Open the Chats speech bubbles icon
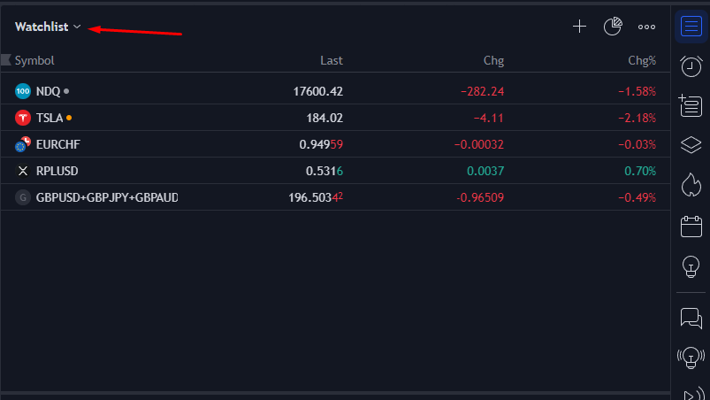This screenshot has width=710, height=400. [691, 318]
